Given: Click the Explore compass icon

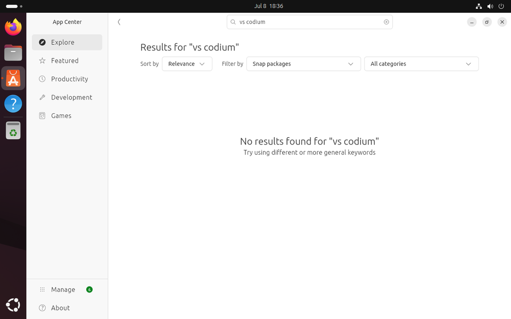Looking at the screenshot, I should pyautogui.click(x=42, y=43).
